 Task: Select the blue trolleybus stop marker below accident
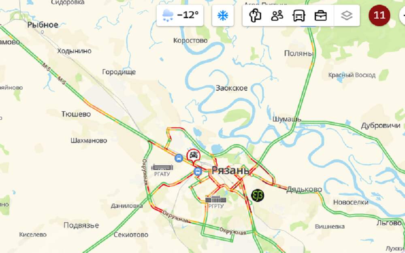198,171
